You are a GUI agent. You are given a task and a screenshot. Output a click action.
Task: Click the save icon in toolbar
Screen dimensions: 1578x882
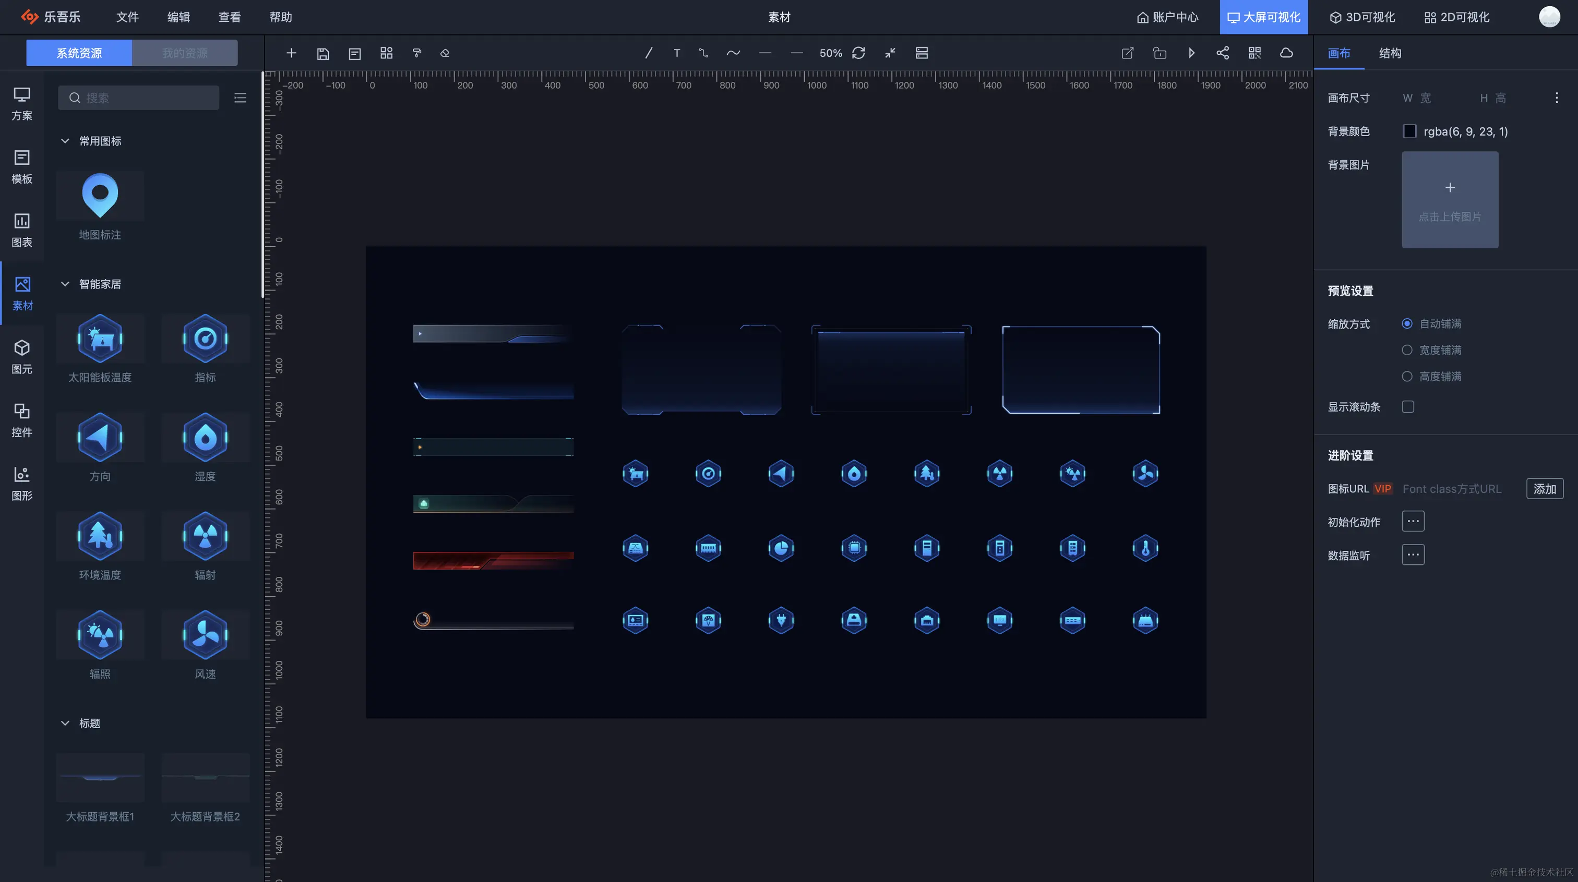pos(323,53)
